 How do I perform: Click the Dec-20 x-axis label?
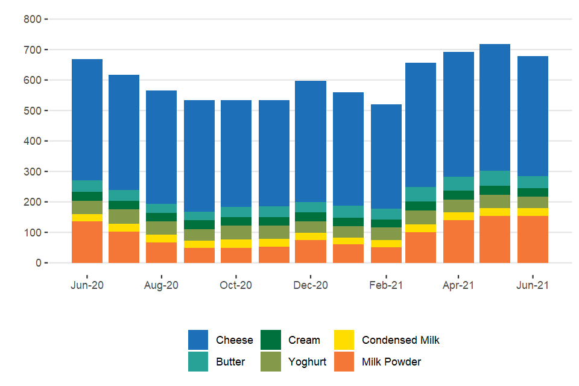tap(311, 285)
